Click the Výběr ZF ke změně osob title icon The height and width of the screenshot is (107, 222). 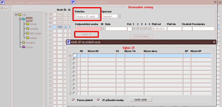(68, 42)
